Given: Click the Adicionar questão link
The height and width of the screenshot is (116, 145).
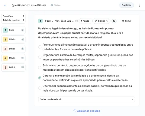Looking at the screenshot, I should click(87, 111).
